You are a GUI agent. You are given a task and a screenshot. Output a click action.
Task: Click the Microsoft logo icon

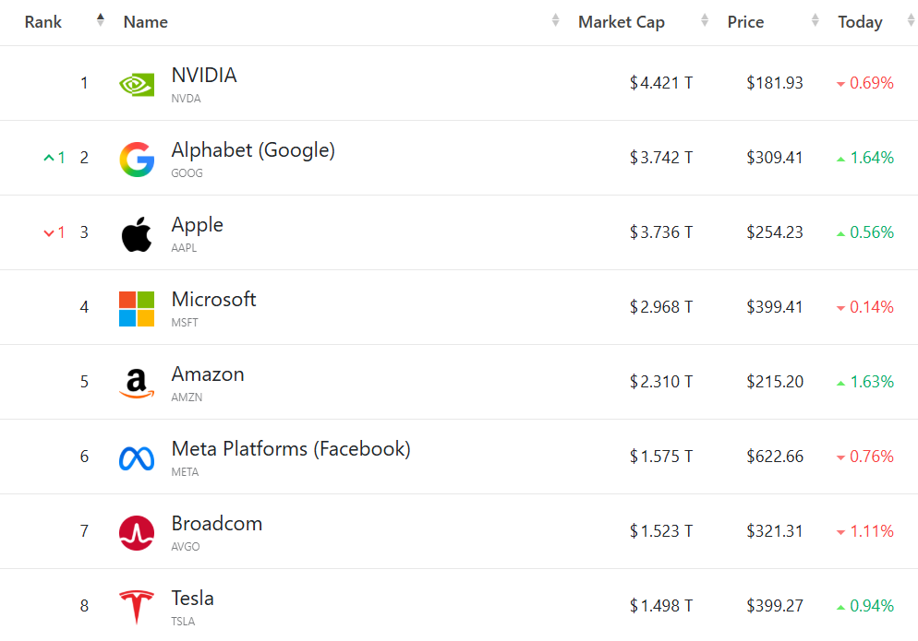[137, 308]
